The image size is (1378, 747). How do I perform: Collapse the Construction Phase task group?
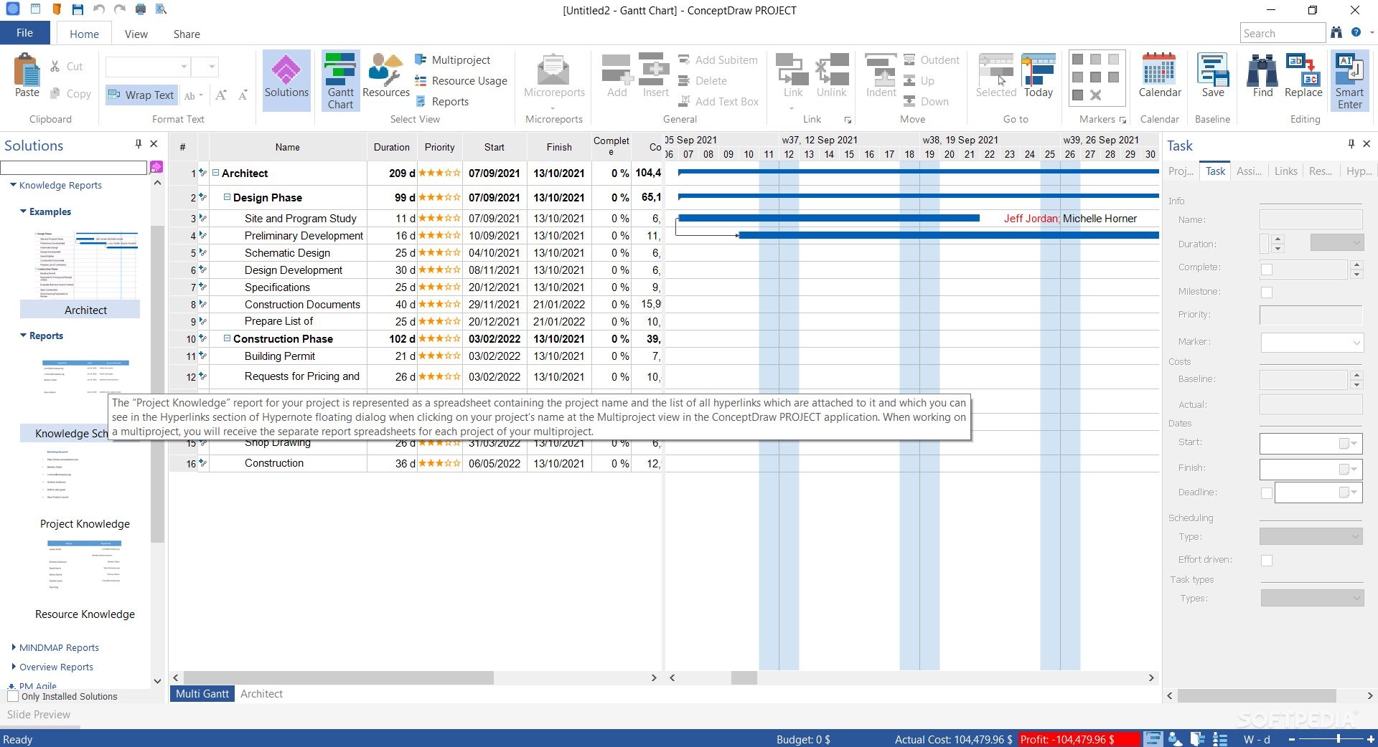coord(227,338)
